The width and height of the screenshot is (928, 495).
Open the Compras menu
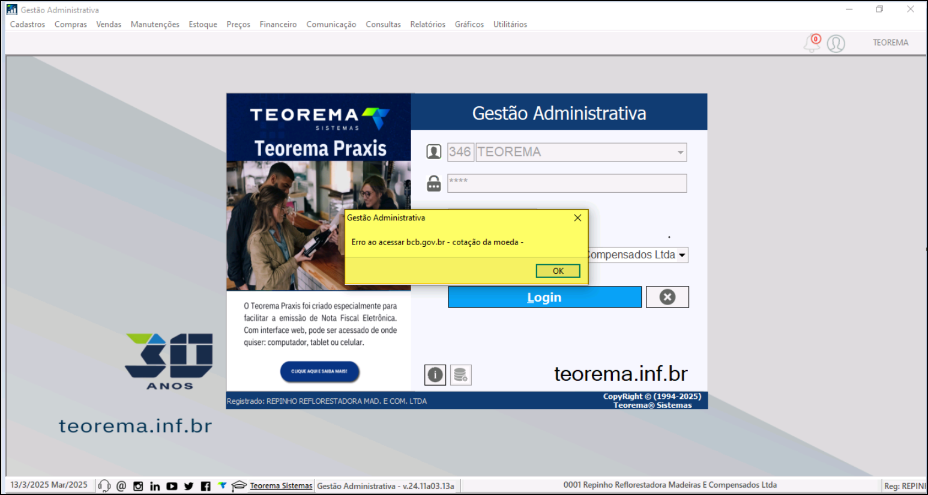click(71, 25)
